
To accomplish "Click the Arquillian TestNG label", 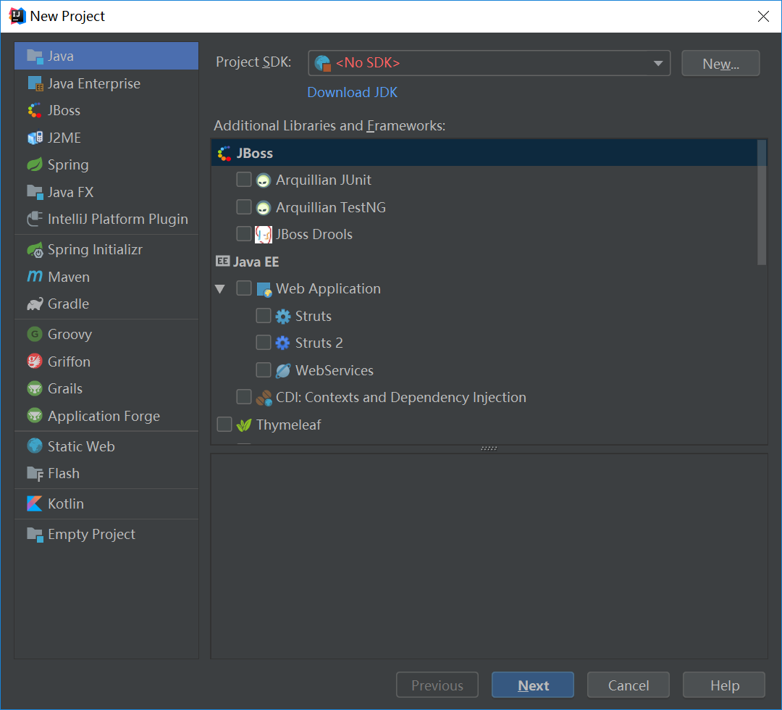I will (331, 207).
